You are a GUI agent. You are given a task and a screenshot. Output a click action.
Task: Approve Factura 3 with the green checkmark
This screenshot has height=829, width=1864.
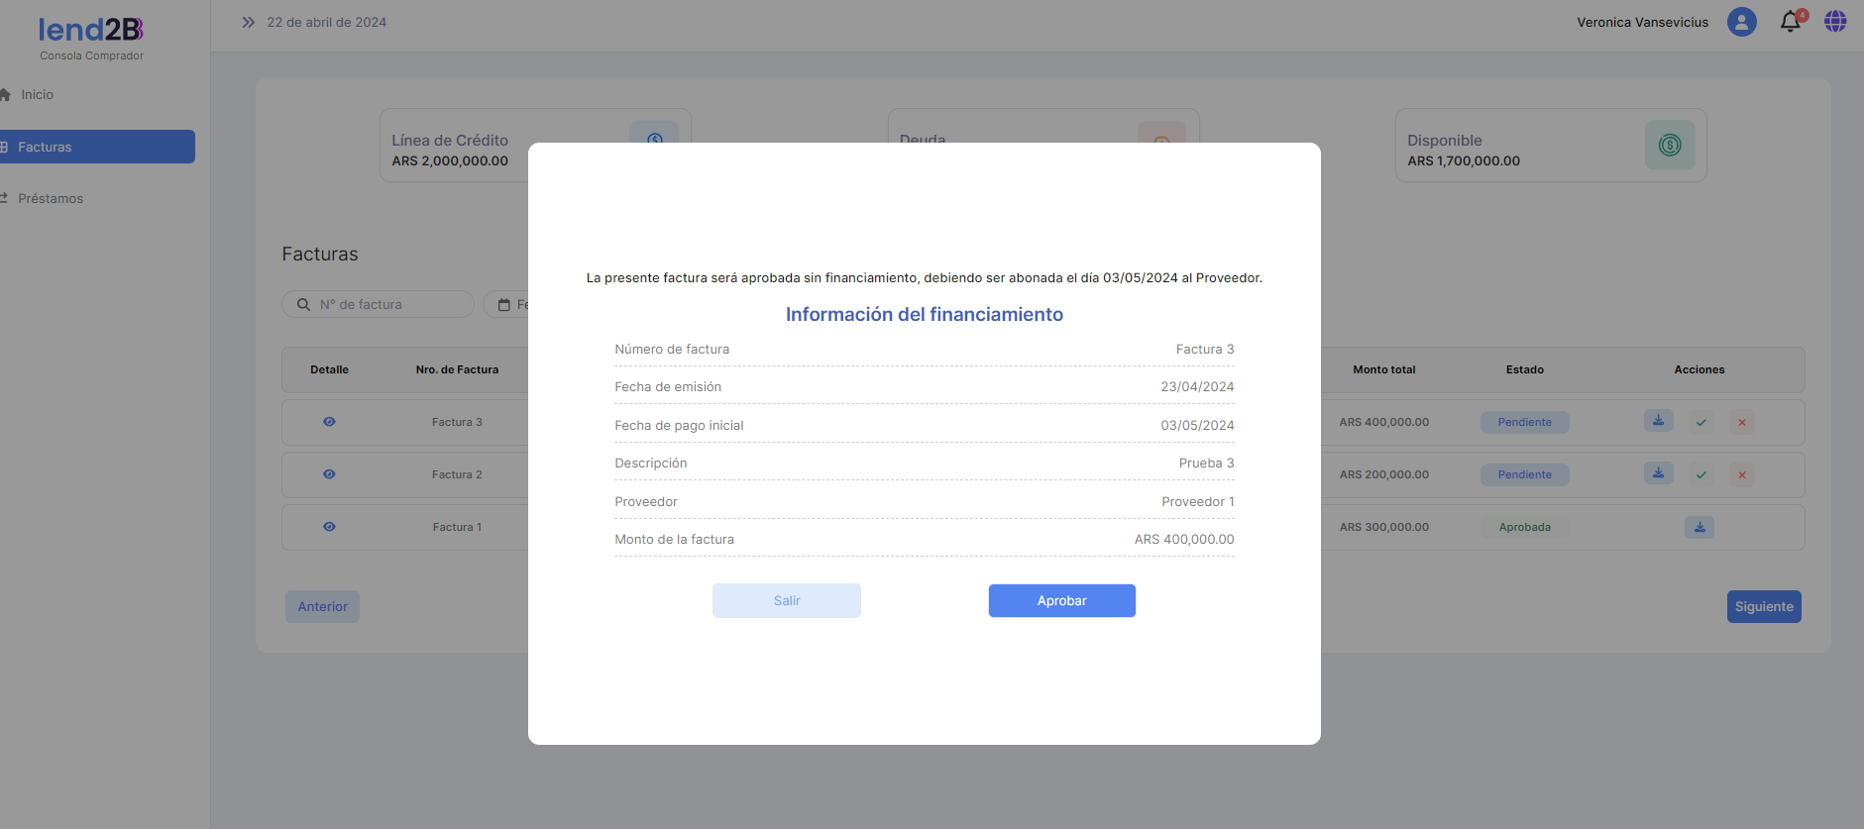pos(1700,422)
